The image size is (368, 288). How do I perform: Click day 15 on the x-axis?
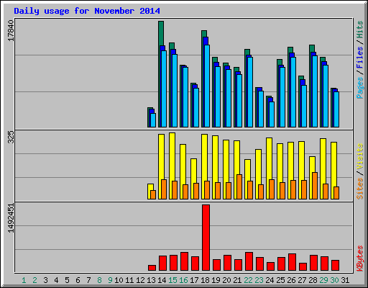click(x=172, y=280)
